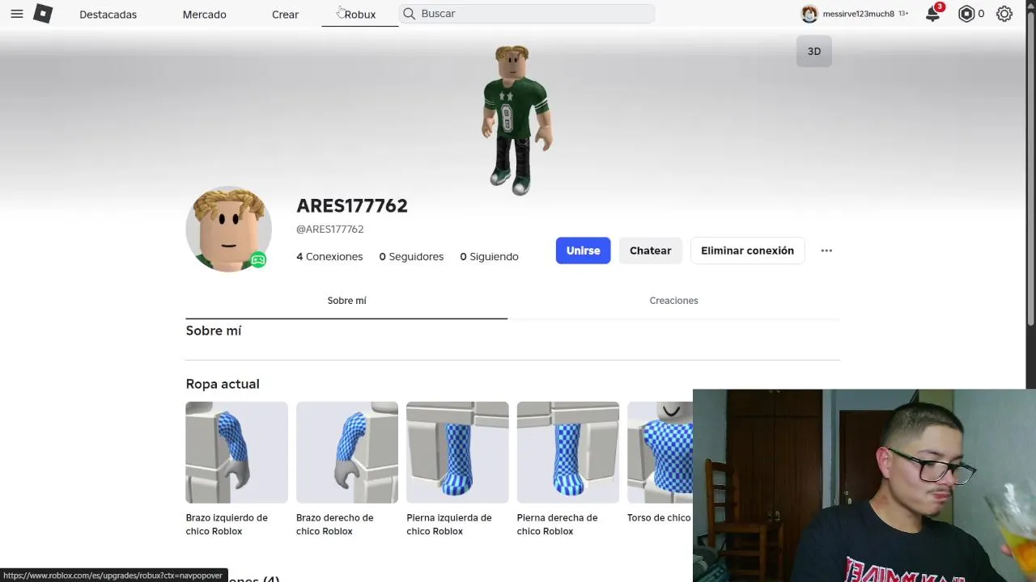Click the Chatear button

point(651,251)
